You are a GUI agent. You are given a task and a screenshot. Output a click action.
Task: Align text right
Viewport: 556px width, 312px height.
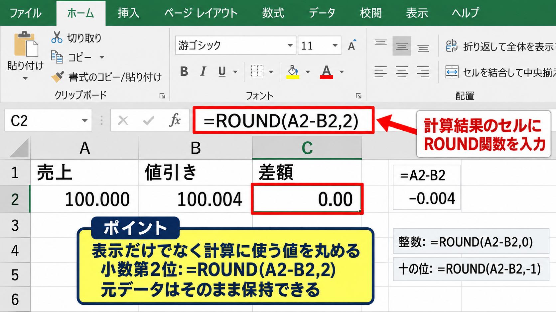tap(423, 72)
